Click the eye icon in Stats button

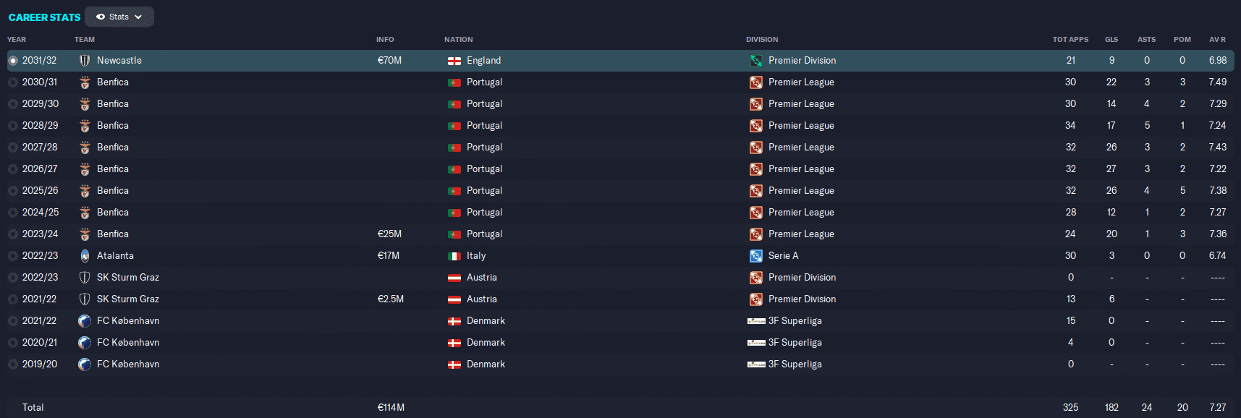tap(101, 17)
